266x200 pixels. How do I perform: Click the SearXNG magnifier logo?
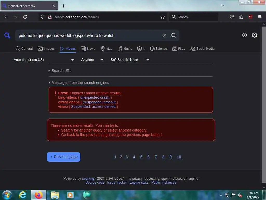7,35
